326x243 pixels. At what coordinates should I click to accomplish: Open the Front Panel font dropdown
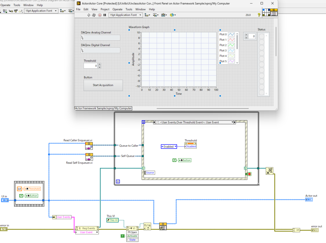(125, 15)
